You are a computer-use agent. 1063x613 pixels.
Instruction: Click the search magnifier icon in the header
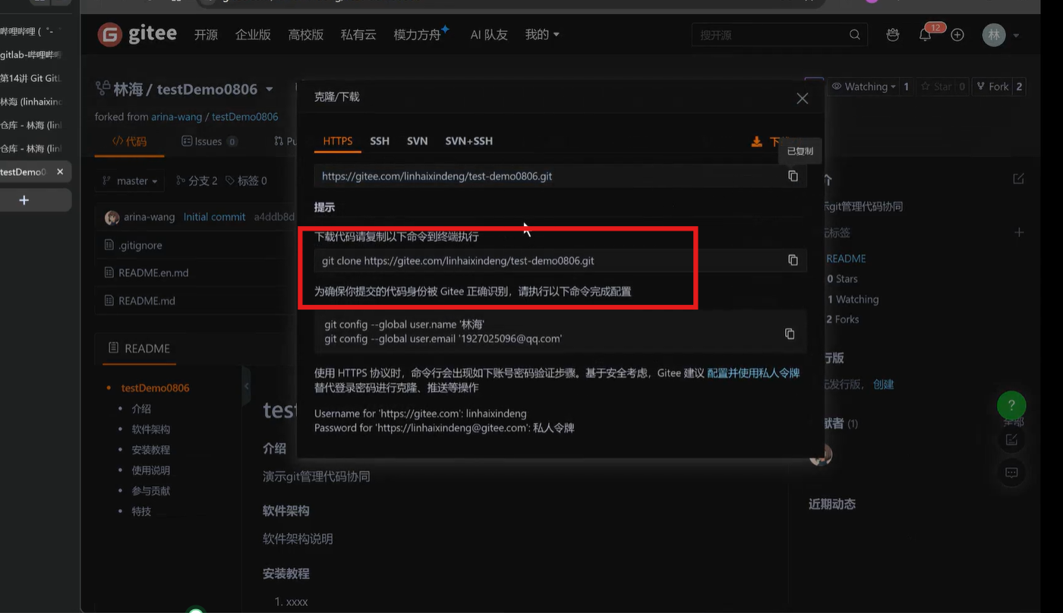[x=855, y=35]
